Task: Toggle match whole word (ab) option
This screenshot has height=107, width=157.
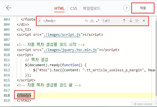Action: click(92, 21)
